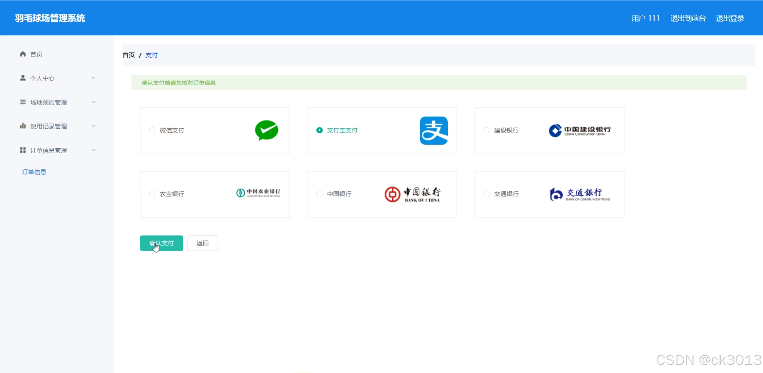Select the 建设银行 radio button

point(486,130)
